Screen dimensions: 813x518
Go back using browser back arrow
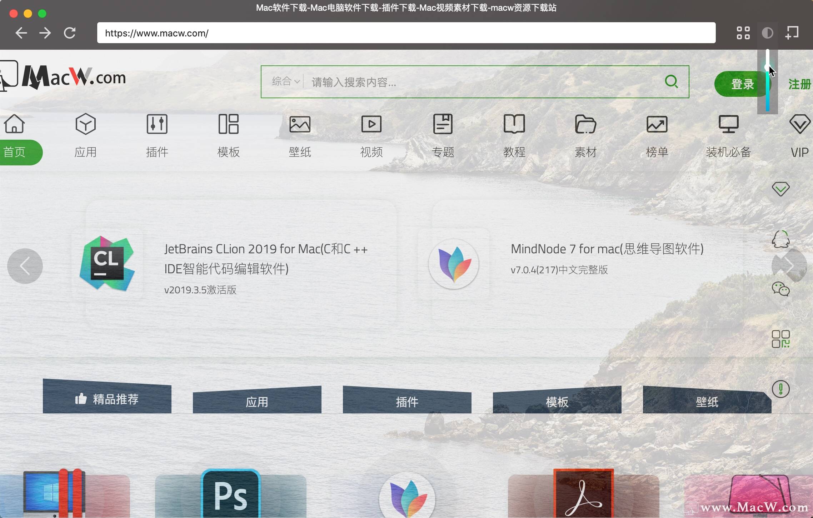pyautogui.click(x=21, y=33)
